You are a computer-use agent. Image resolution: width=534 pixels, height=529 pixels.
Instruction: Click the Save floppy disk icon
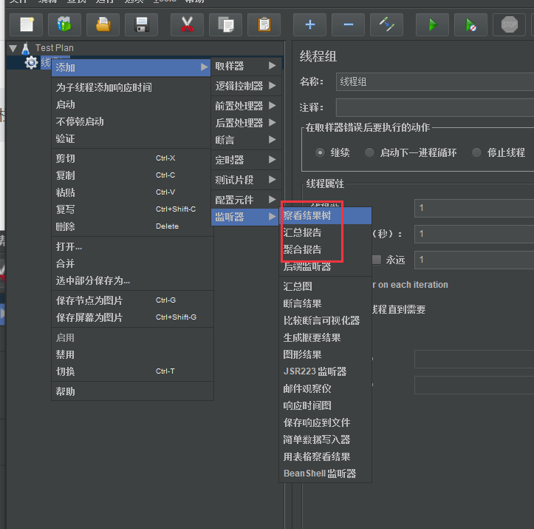142,24
